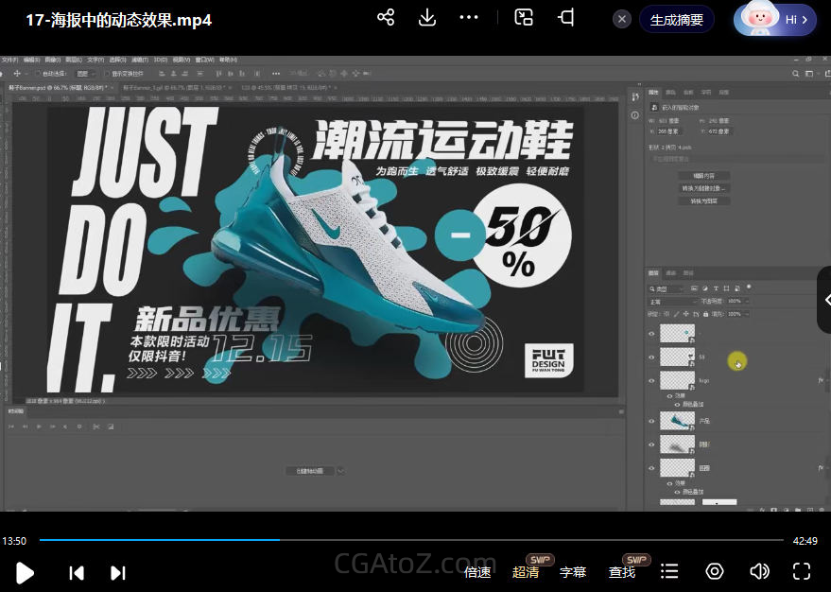Screen dimensions: 831x592
Task: Open the 查找 search option
Action: [x=622, y=572]
